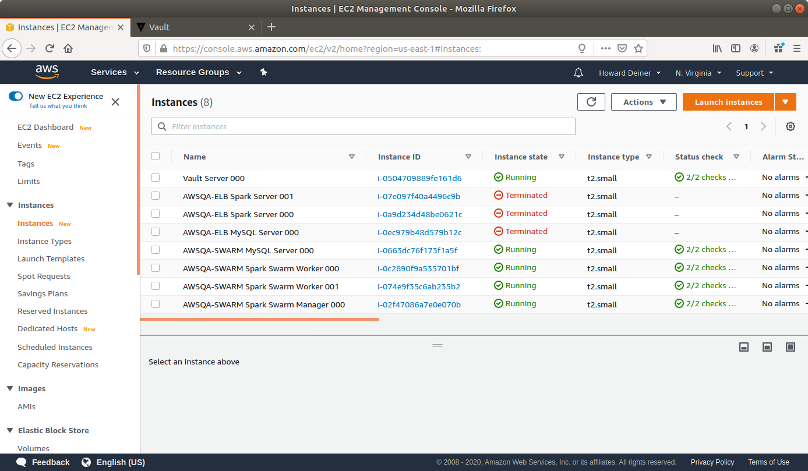
Task: Open Spot Requests in sidebar
Action: (44, 276)
